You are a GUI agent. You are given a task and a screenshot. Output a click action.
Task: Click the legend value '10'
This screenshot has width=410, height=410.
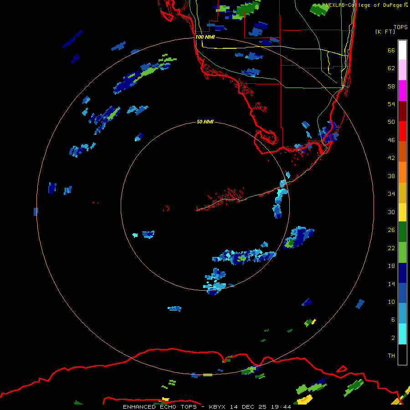(x=391, y=302)
